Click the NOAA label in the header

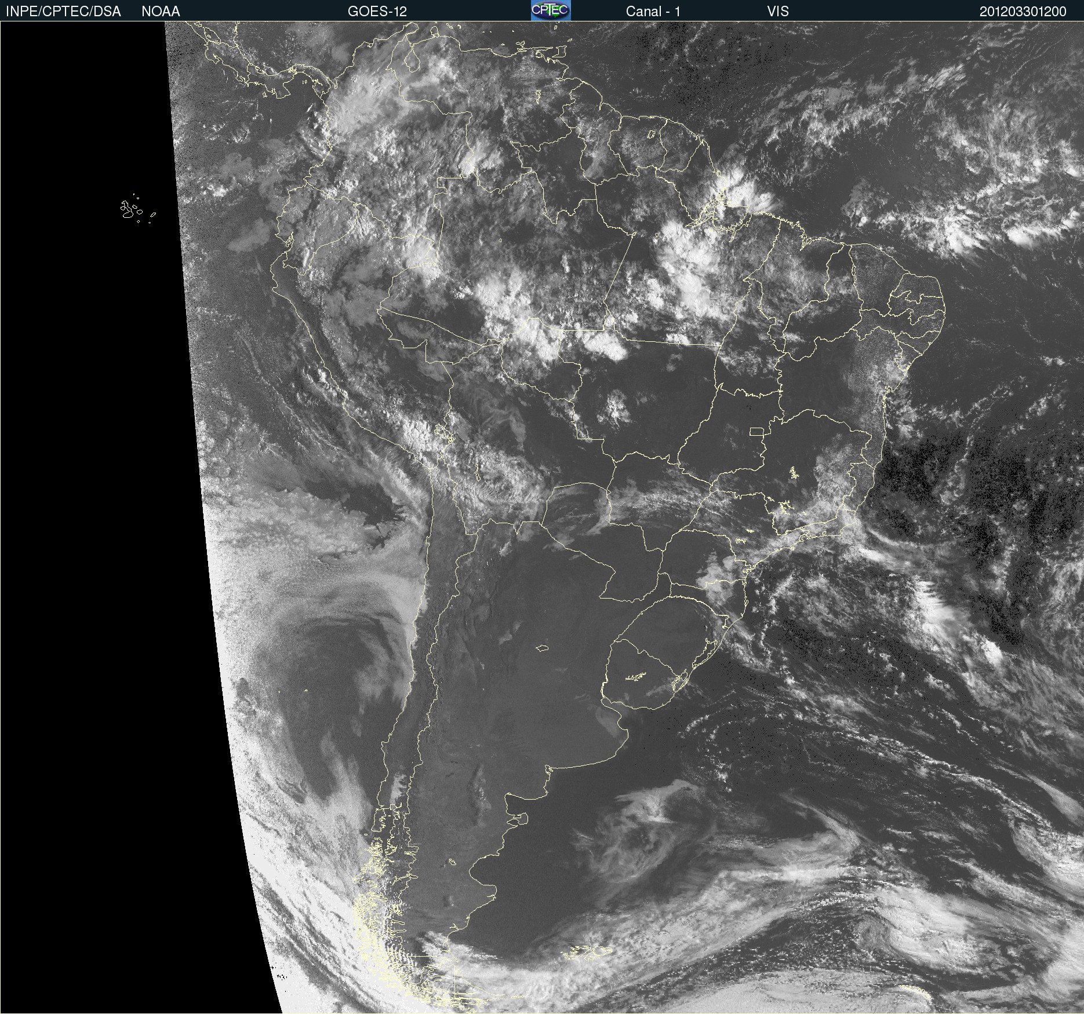pyautogui.click(x=161, y=12)
